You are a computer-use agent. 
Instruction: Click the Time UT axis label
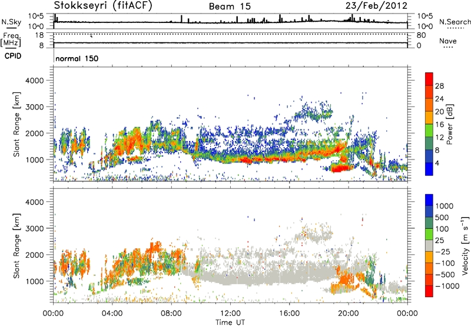click(230, 322)
